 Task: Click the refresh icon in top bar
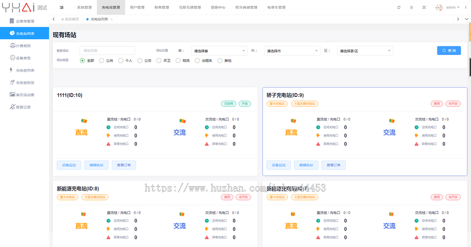point(399,7)
